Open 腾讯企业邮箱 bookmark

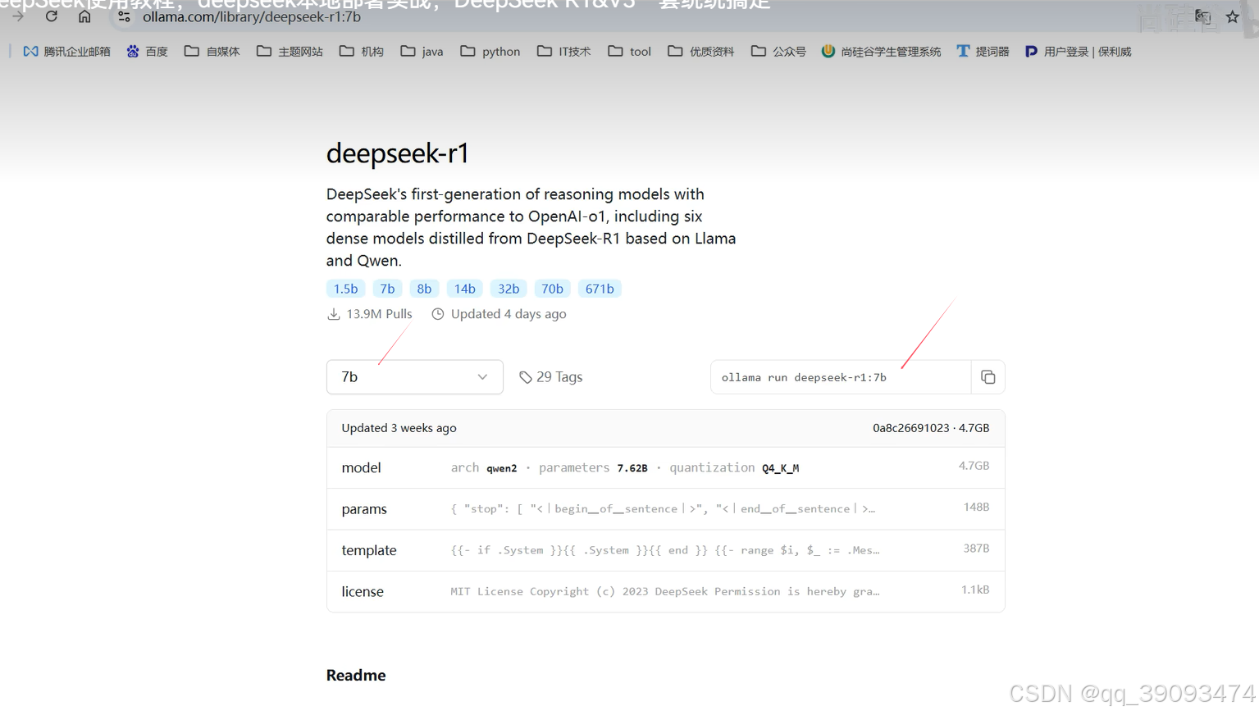point(66,52)
